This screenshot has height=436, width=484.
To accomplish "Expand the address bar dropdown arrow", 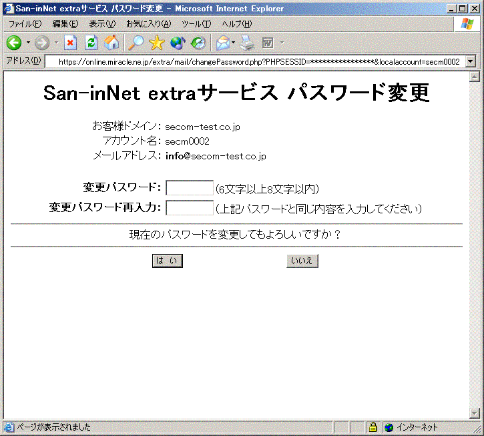I will tap(471, 61).
